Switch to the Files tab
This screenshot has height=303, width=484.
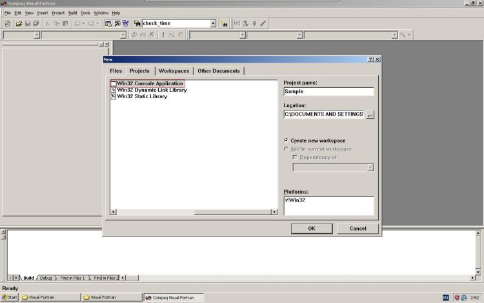(x=116, y=71)
